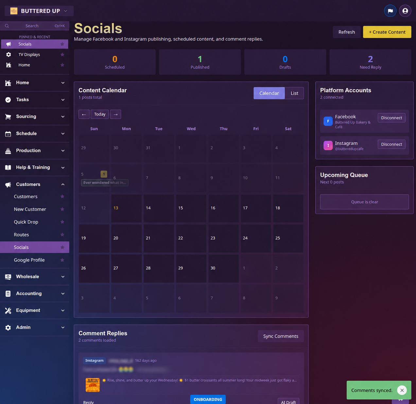Click Create Content button
The image size is (416, 404).
(x=387, y=32)
